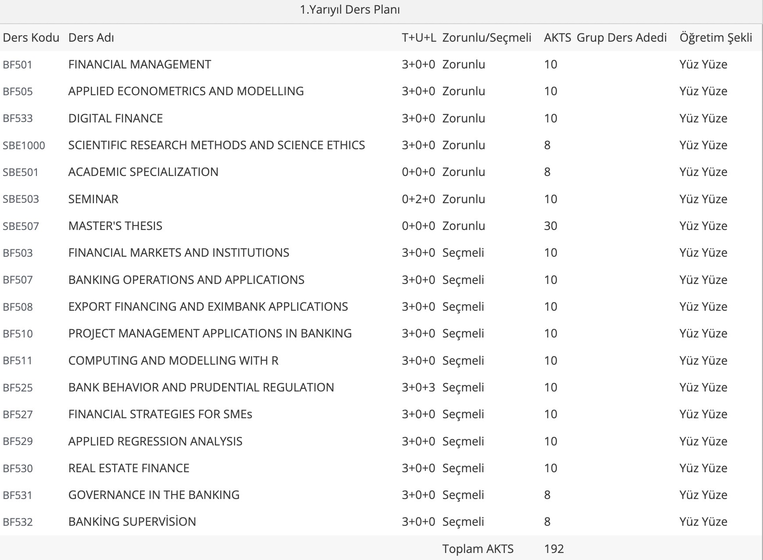Select the BF510 course code

click(x=18, y=334)
